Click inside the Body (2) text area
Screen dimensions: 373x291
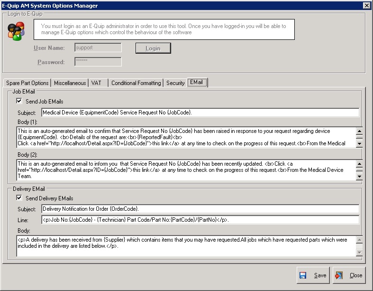click(x=187, y=170)
